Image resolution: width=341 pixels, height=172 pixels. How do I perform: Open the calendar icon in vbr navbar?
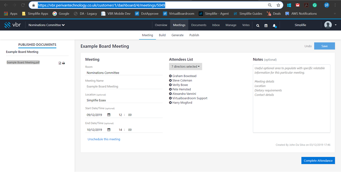tap(266, 25)
